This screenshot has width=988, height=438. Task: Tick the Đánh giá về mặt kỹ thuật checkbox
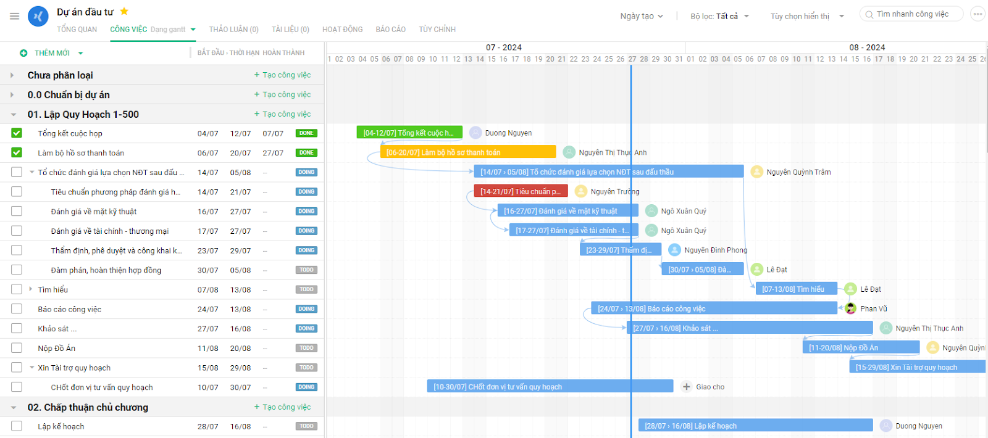[x=17, y=211]
